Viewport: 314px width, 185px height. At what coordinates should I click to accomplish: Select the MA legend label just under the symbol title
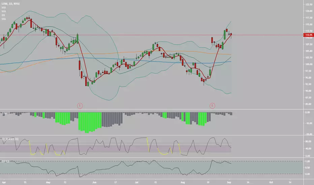click(x=4, y=7)
